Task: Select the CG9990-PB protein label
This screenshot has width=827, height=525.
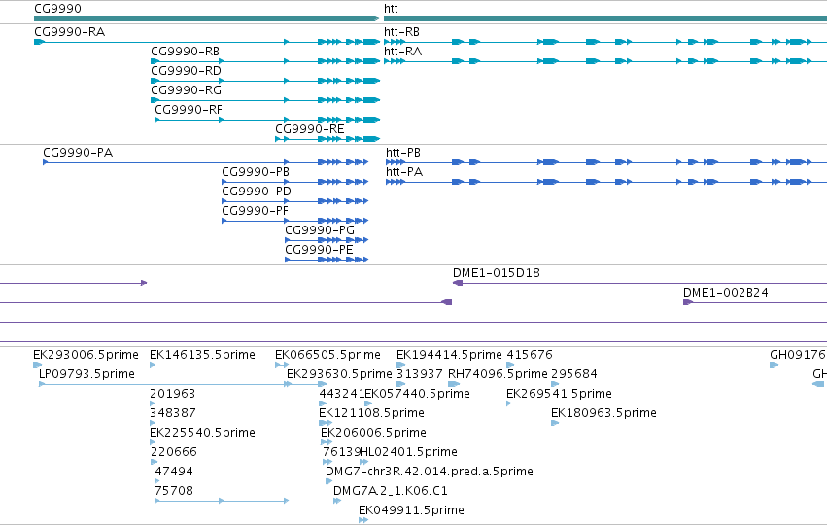Action: point(256,172)
